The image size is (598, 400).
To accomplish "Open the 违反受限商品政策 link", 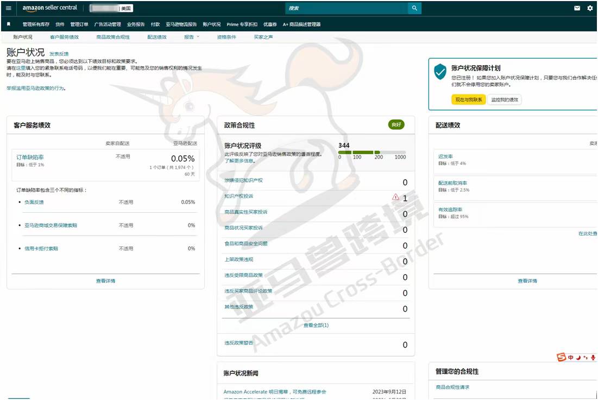I will pos(243,275).
